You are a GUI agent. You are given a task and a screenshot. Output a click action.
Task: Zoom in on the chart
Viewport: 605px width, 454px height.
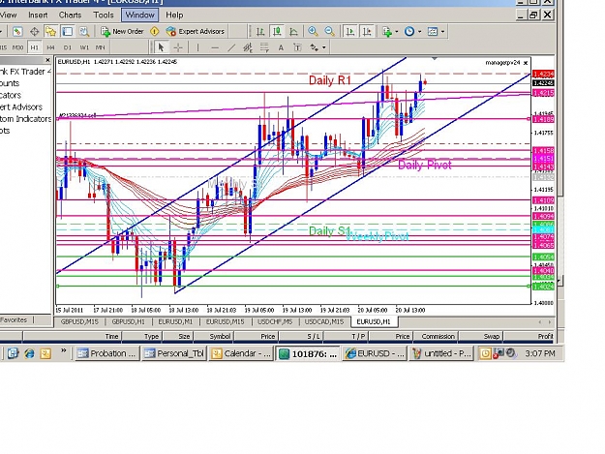coord(313,32)
